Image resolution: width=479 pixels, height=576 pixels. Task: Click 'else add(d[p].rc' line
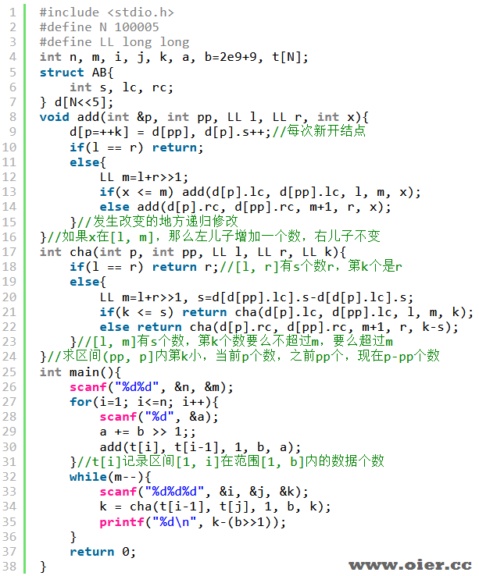[245, 207]
